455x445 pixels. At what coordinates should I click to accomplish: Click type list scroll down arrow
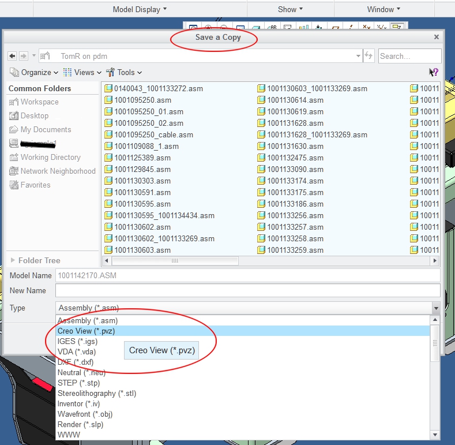(x=435, y=435)
